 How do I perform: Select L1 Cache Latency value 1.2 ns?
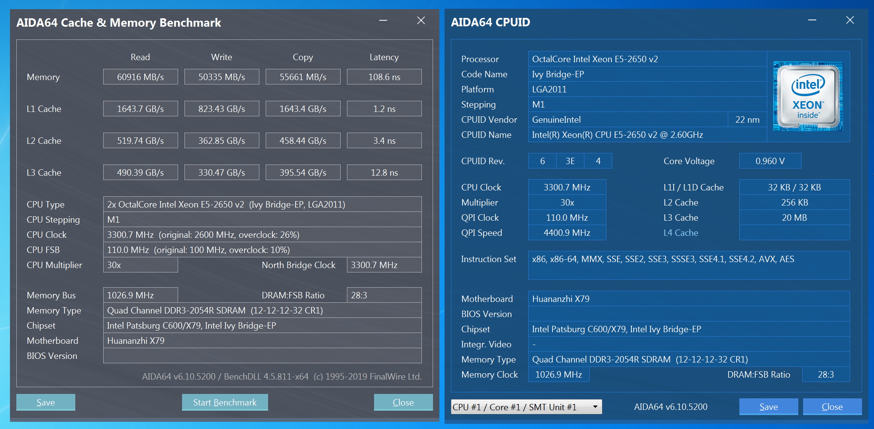click(384, 109)
